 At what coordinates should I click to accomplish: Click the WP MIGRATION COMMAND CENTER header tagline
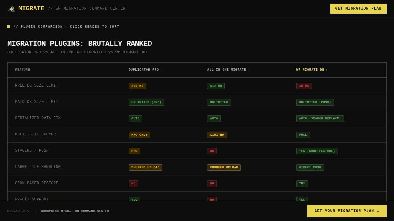[87, 9]
